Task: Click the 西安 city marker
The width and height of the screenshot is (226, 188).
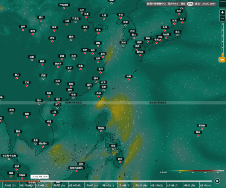Action: 52,41
